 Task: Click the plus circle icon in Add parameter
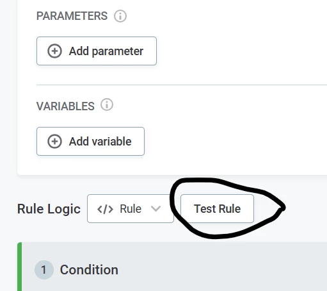54,51
